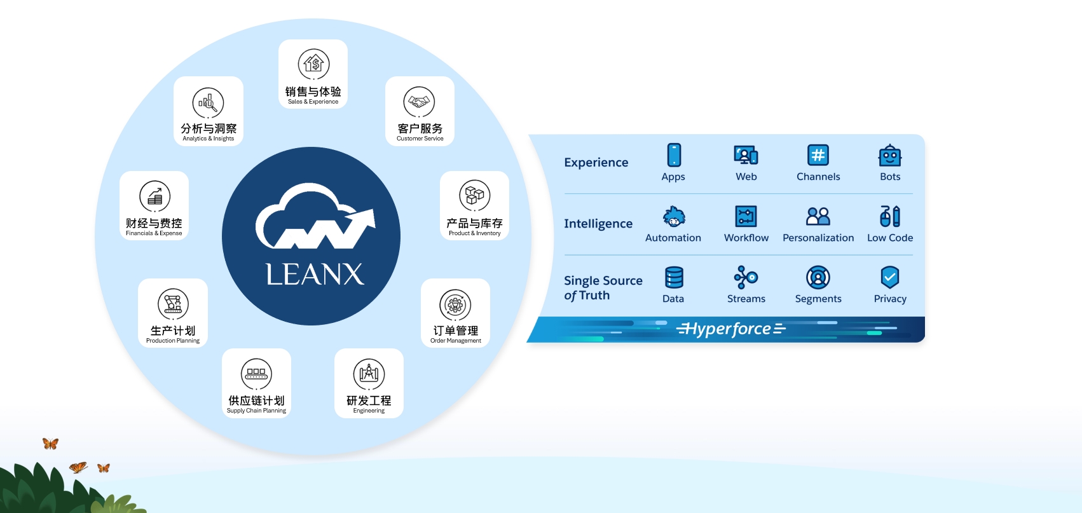Click the Customer Service handshake icon
Viewport: 1082px width, 513px height.
point(420,102)
